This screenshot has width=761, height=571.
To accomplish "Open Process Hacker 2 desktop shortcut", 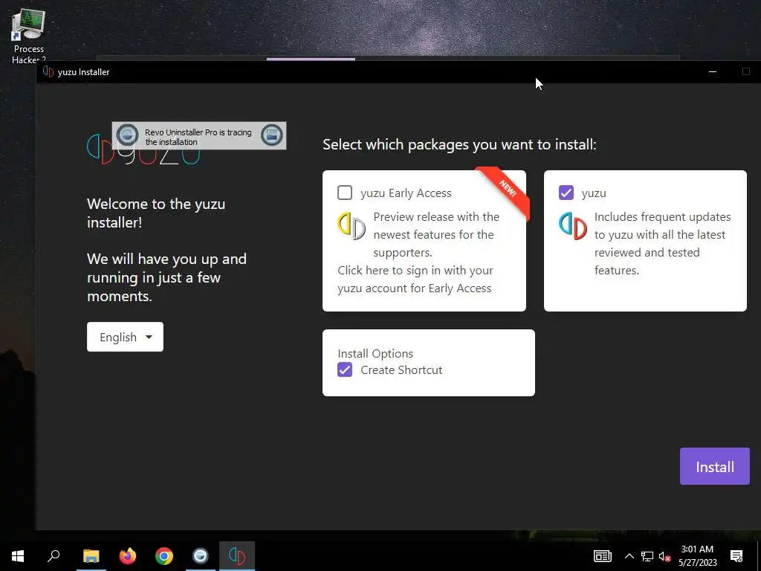I will coord(29,36).
